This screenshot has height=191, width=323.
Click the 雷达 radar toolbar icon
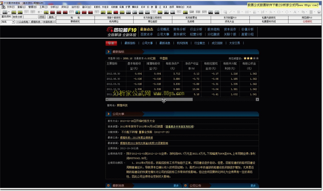pos(135,12)
